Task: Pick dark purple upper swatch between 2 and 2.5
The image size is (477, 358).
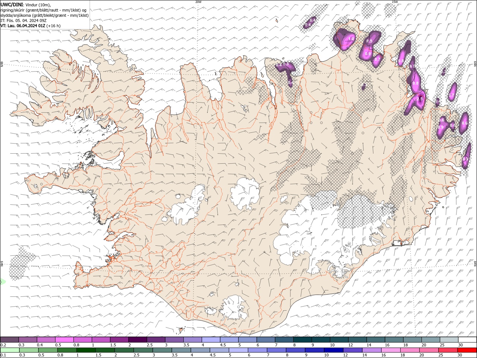Action: 138,340
